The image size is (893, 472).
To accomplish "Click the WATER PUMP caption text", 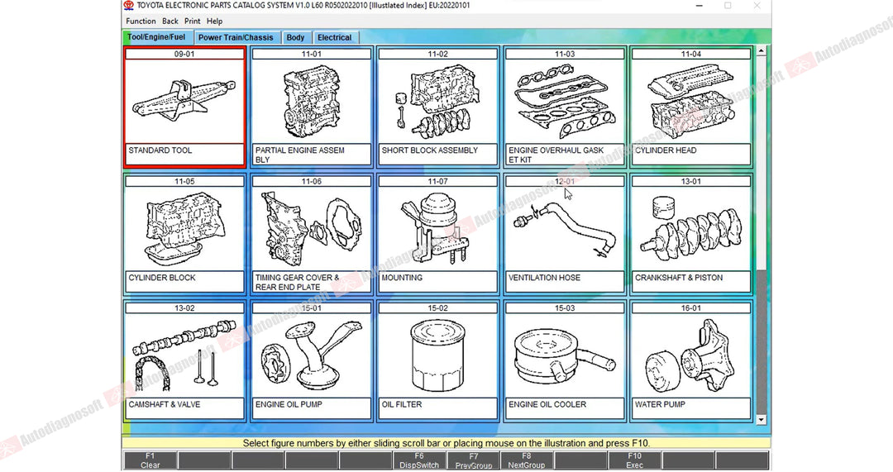I will (x=660, y=404).
